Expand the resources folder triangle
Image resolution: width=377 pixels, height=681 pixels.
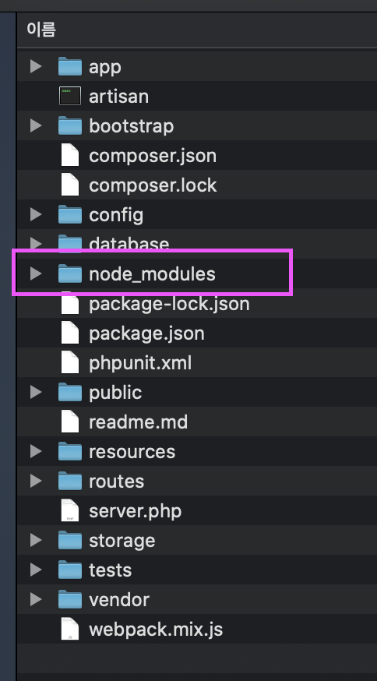(x=36, y=451)
